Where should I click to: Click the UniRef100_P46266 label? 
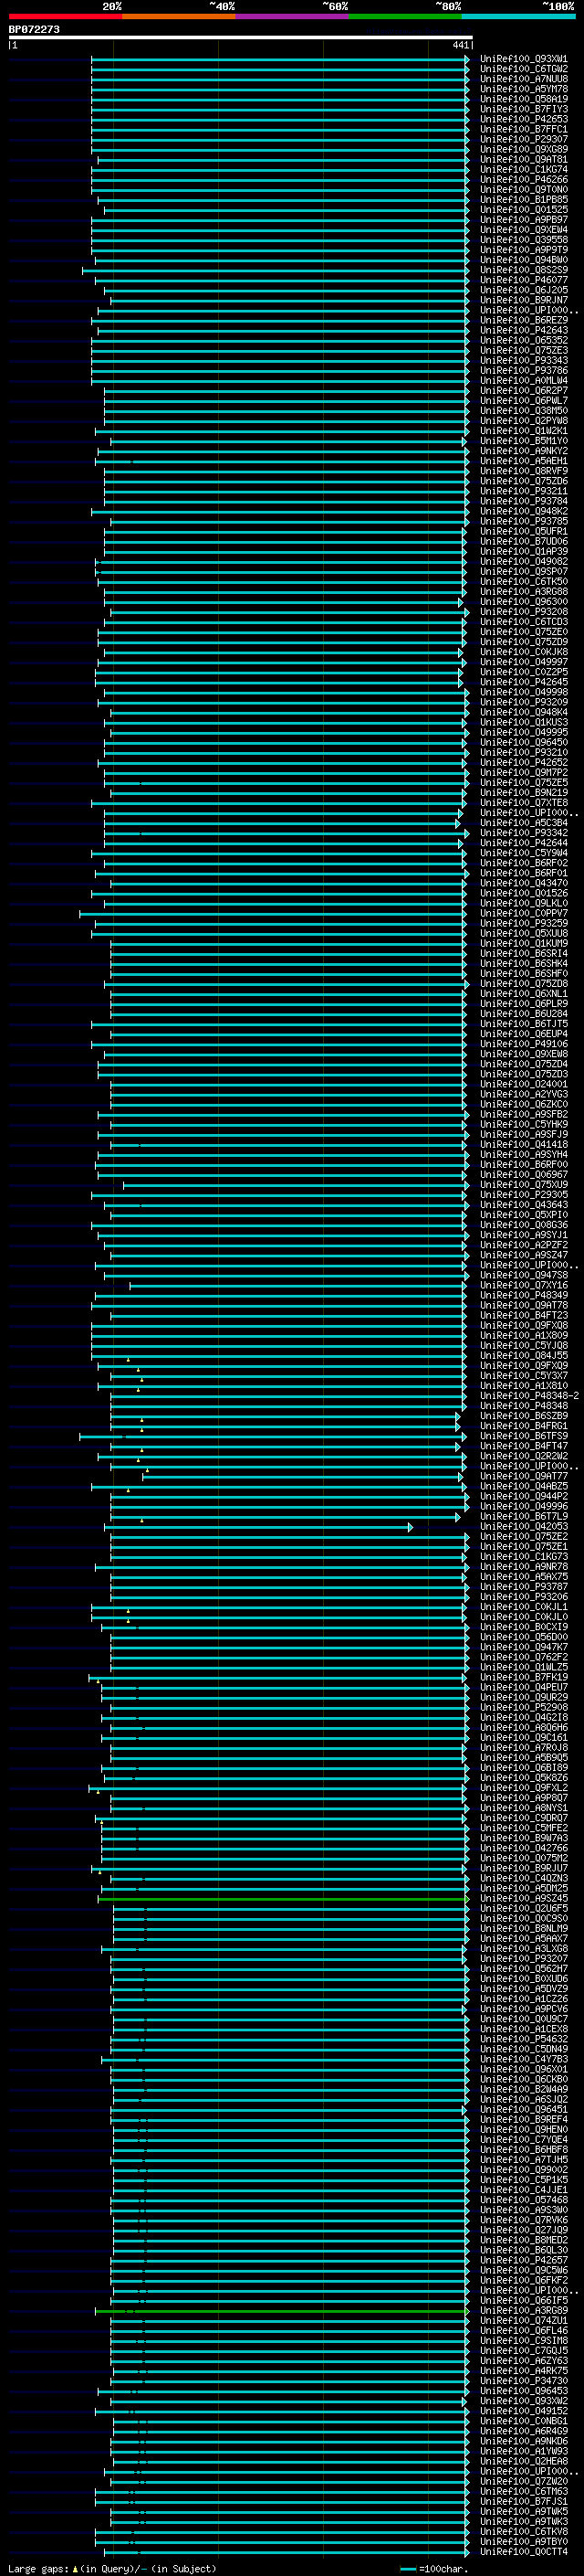click(524, 180)
